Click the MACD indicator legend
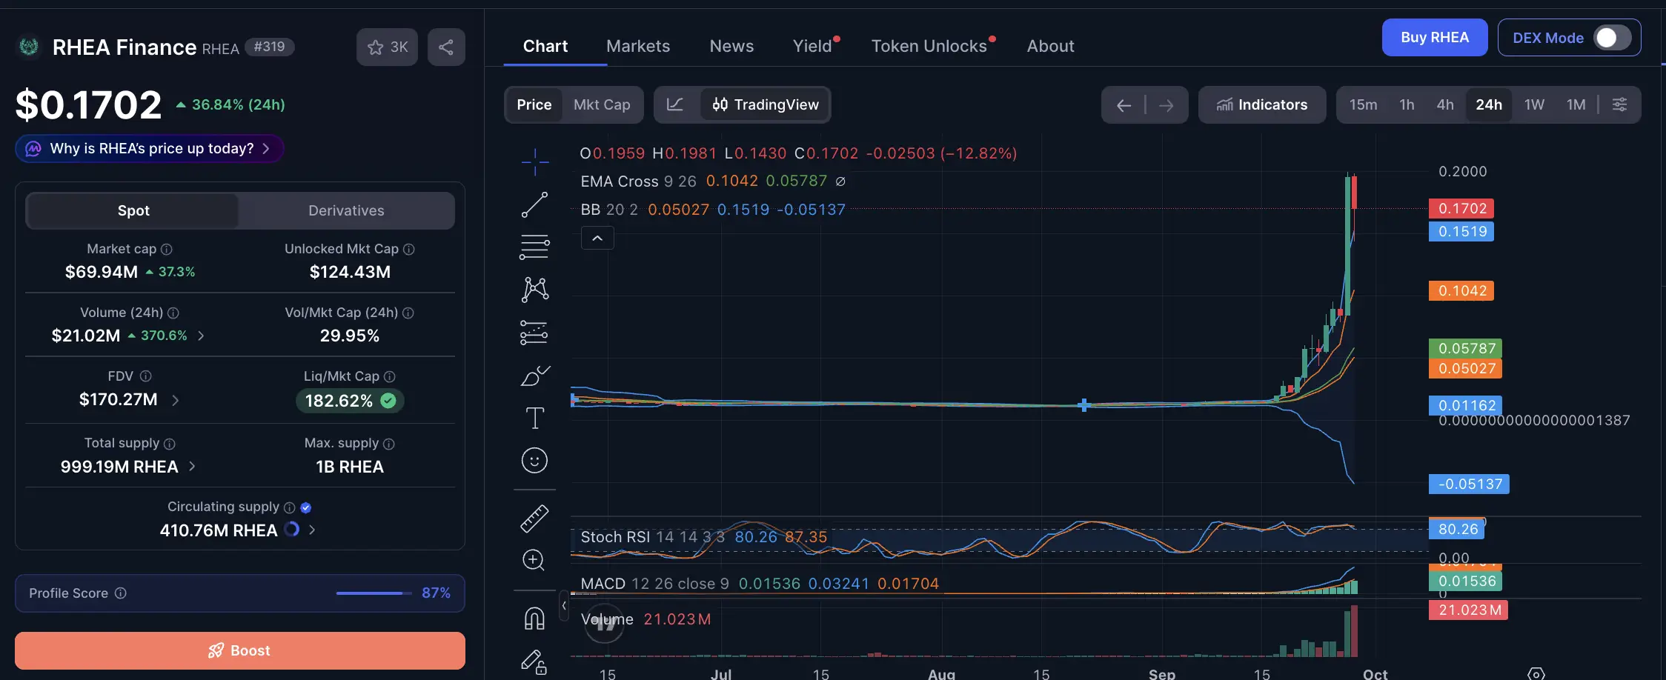The height and width of the screenshot is (680, 1666). [760, 584]
